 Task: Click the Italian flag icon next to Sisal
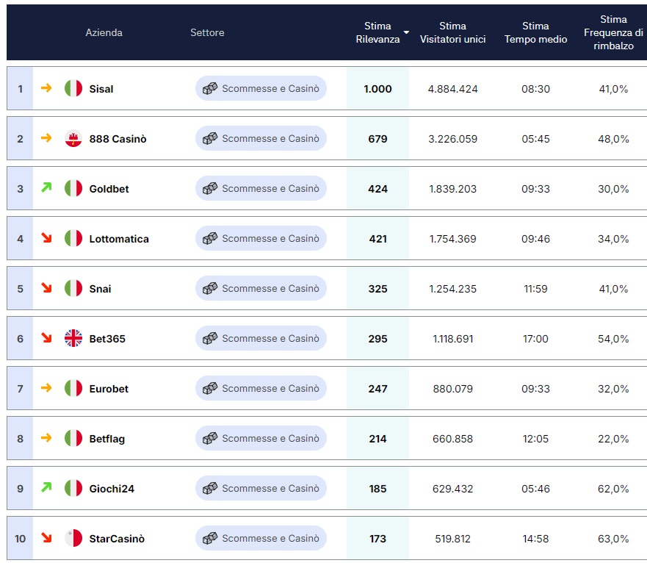click(x=73, y=88)
